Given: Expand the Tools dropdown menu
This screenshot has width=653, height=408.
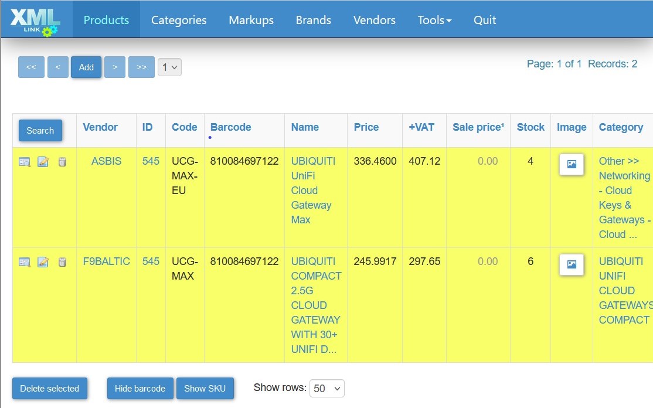Looking at the screenshot, I should (434, 20).
